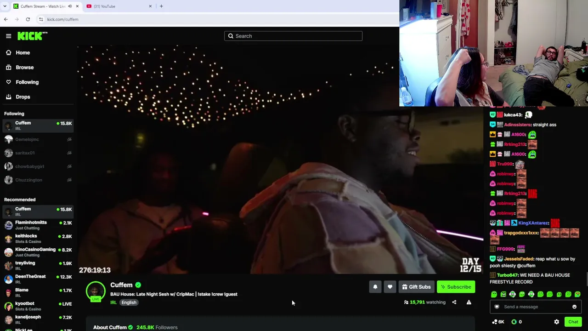588x331 pixels.
Task: Open site information icon in address bar
Action: pyautogui.click(x=41, y=19)
